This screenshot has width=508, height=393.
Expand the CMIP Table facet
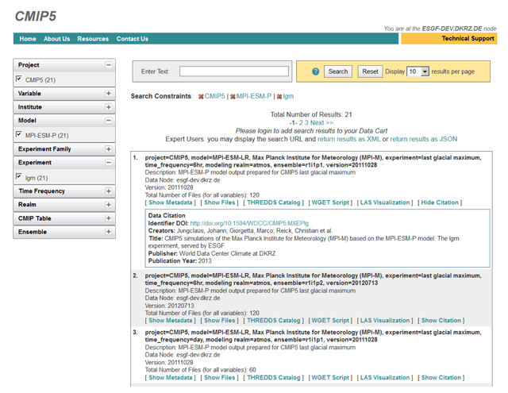coord(109,218)
